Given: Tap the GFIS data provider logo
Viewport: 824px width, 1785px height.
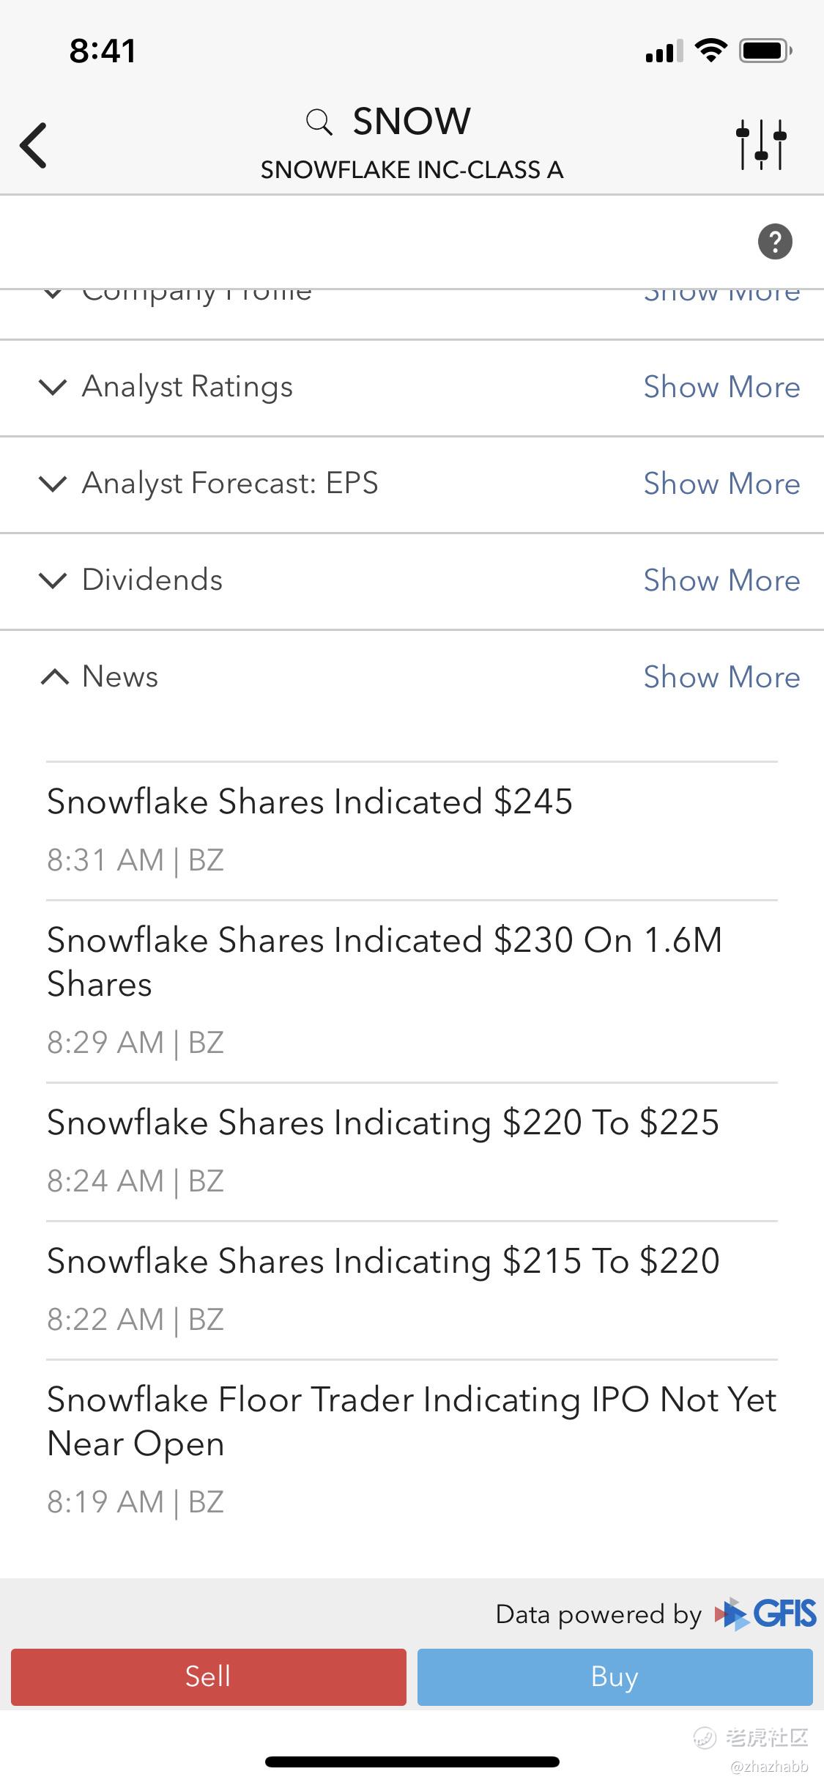Looking at the screenshot, I should click(x=766, y=1614).
